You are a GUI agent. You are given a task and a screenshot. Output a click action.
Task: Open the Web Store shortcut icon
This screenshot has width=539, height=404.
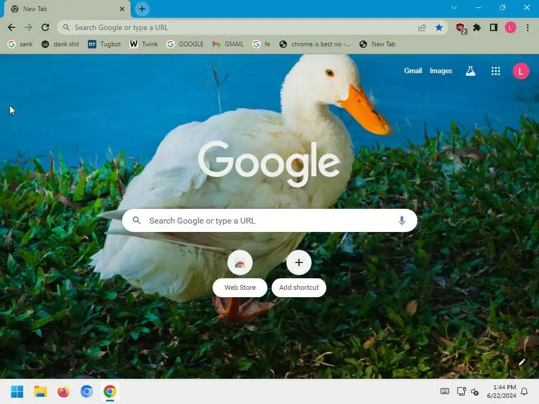240,263
